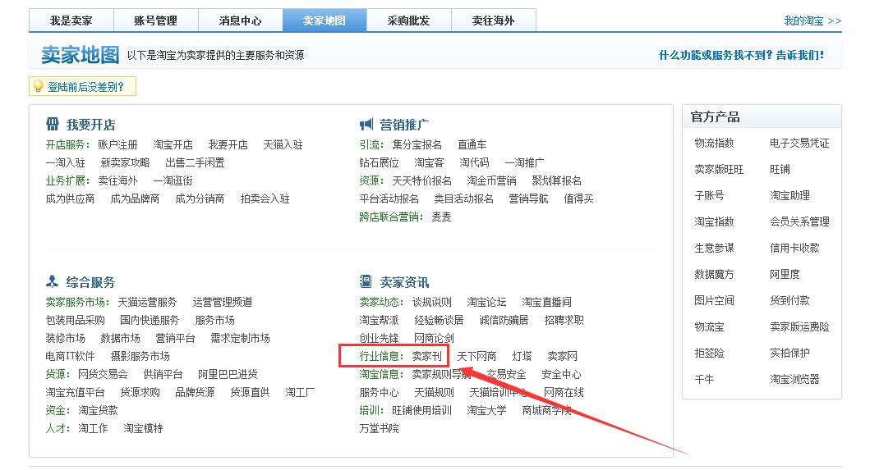Viewport: 893px width, 470px height.
Task: Open 国内快递服务 link
Action: point(150,321)
